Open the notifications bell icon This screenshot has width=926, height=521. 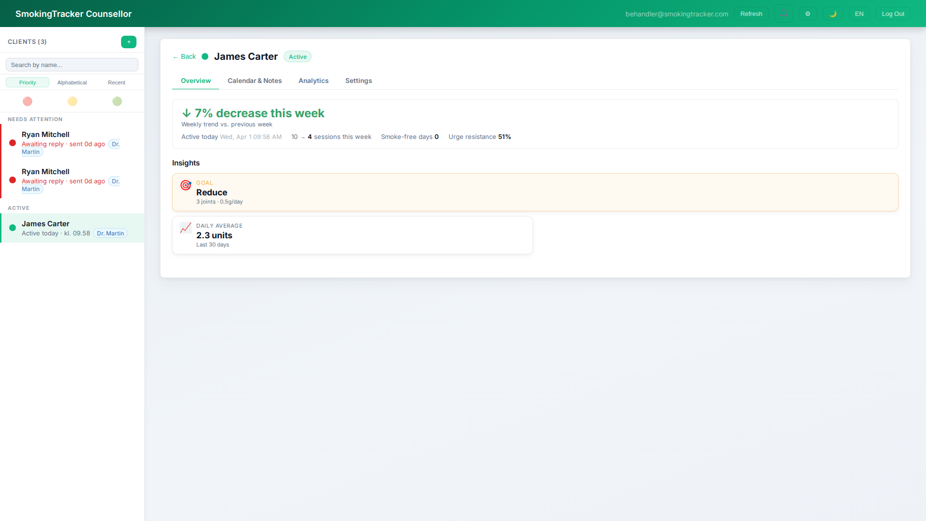(783, 14)
